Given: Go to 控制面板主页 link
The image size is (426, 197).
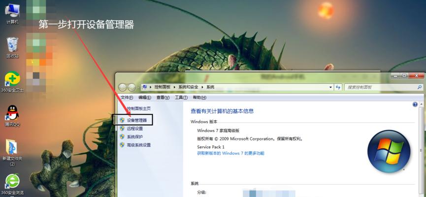Looking at the screenshot, I should [138, 108].
